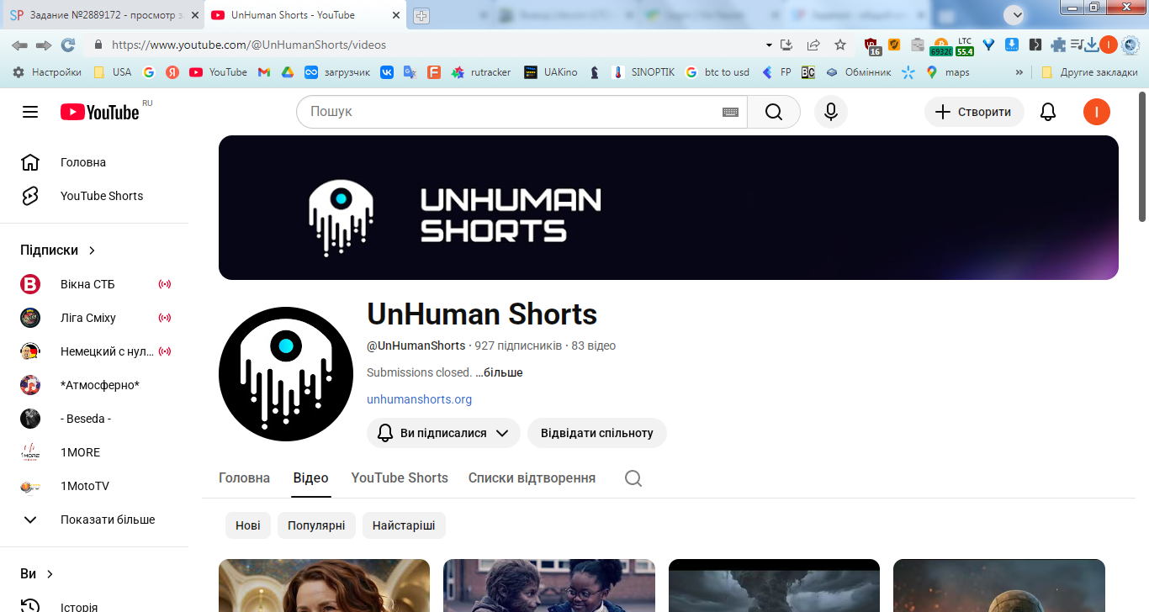Open the Другие закладки bookmarks folder
This screenshot has width=1149, height=612.
tap(1089, 72)
